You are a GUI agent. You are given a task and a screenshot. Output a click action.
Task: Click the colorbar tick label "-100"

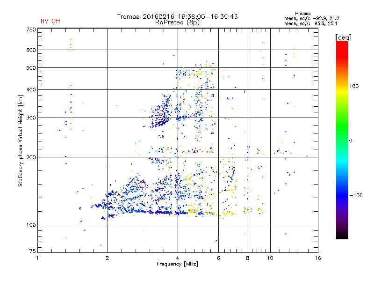[x=356, y=195]
